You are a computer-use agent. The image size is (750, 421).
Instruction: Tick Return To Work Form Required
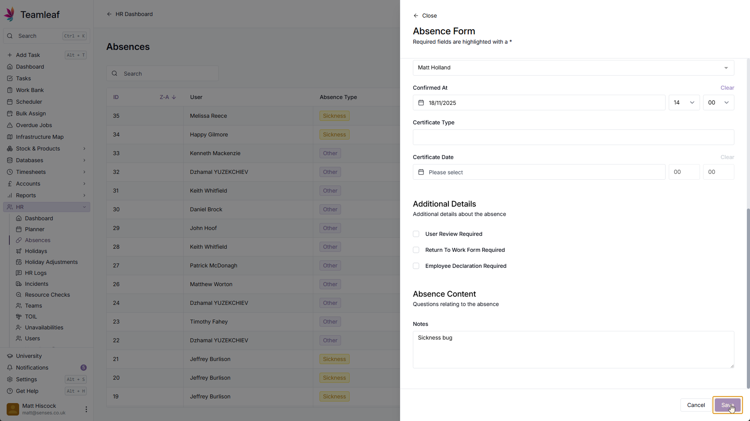click(416, 250)
